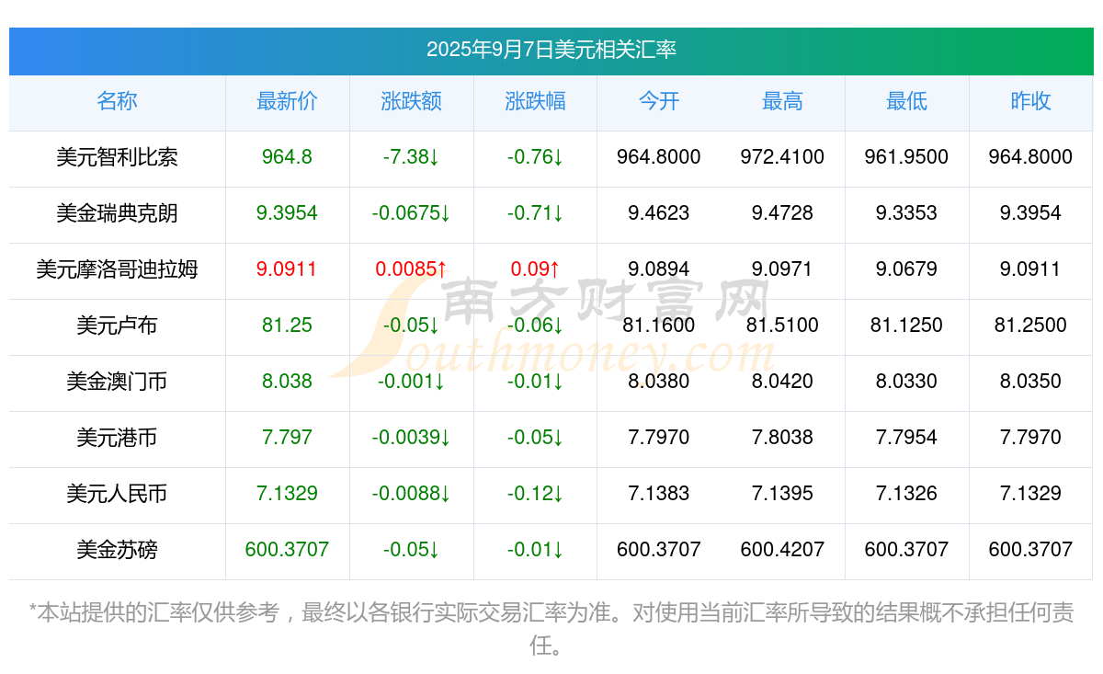Click lowest value 7.7954

pos(906,438)
